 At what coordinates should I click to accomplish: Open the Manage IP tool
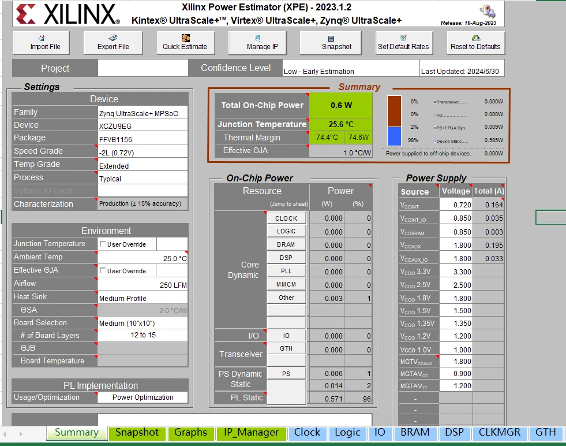(x=257, y=43)
